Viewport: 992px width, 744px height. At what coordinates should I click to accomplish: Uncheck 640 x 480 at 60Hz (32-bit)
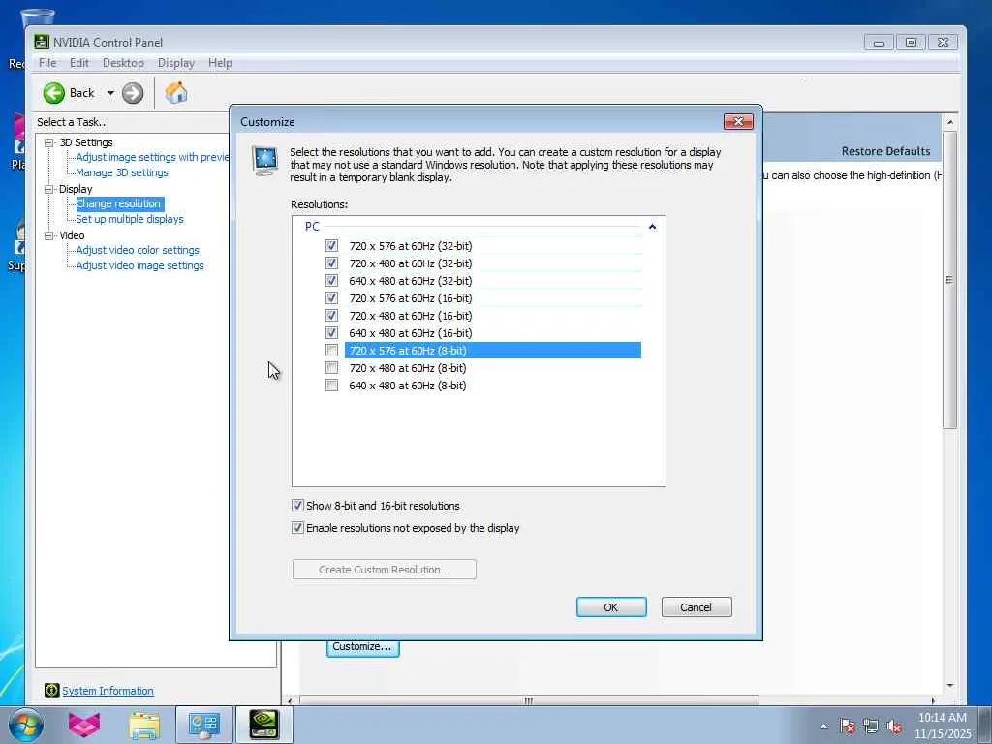click(x=331, y=280)
